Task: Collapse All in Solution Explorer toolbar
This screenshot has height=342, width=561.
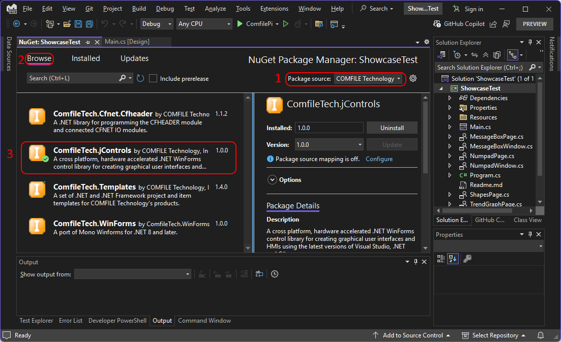Action: click(x=486, y=55)
